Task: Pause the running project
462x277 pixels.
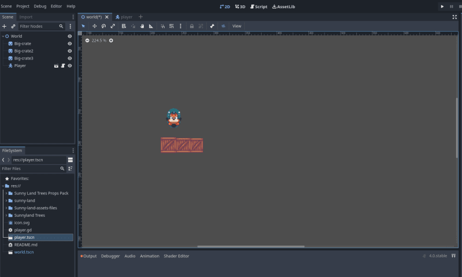Action: [452, 6]
